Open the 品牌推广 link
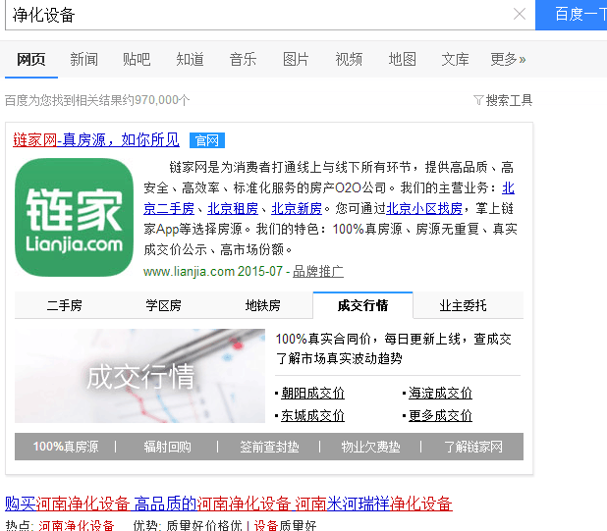 pyautogui.click(x=317, y=271)
